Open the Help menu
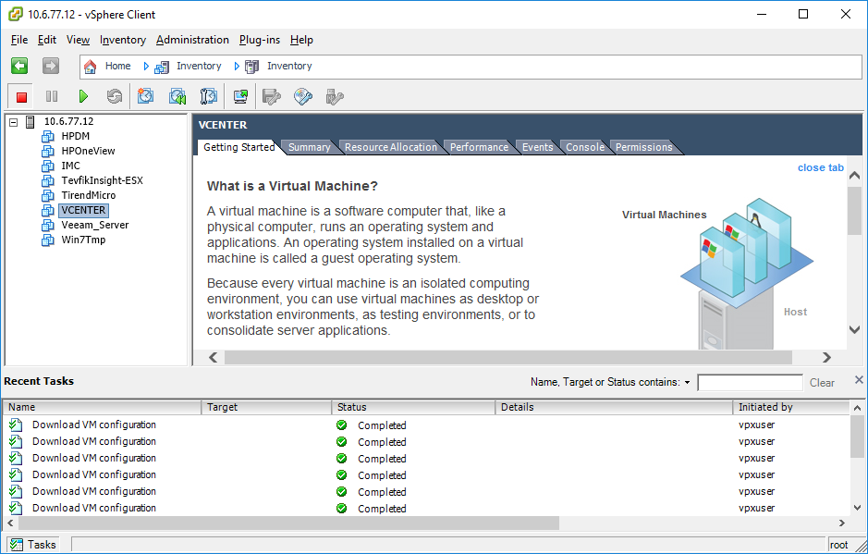 click(x=301, y=40)
